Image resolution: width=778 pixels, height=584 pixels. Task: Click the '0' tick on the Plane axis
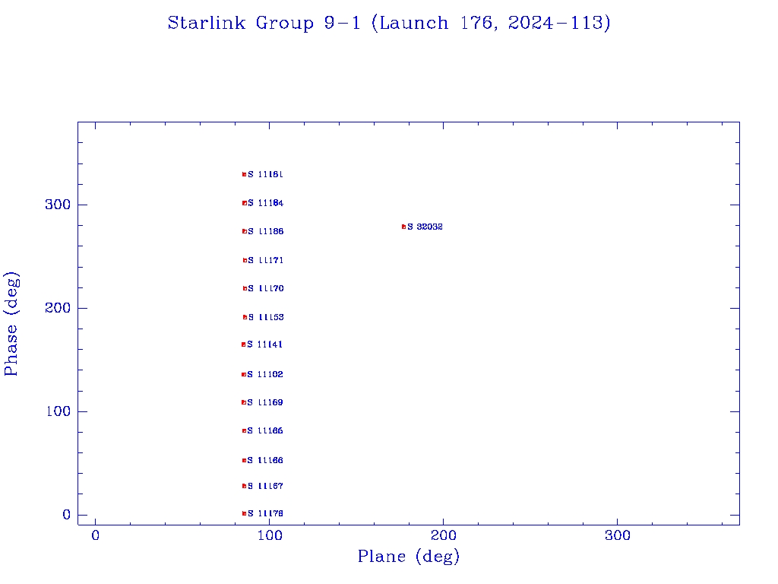pyautogui.click(x=95, y=535)
